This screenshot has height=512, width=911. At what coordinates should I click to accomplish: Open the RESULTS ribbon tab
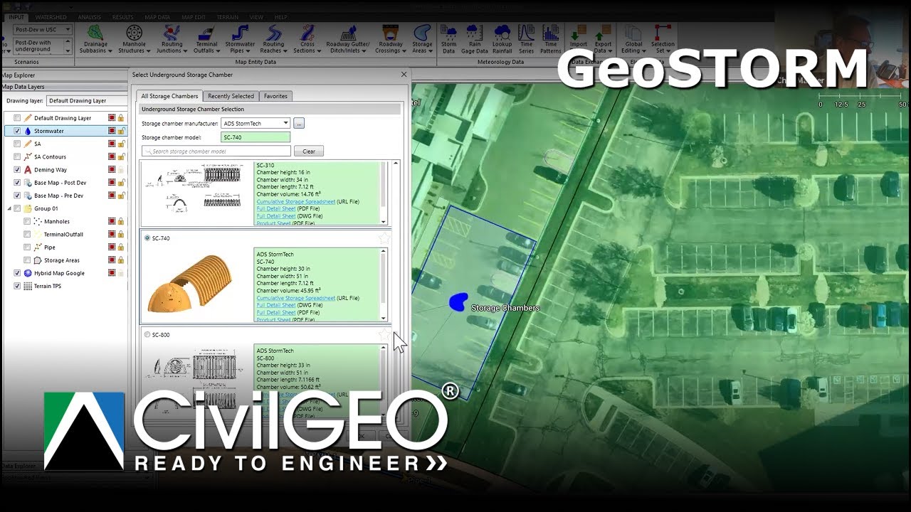point(122,17)
